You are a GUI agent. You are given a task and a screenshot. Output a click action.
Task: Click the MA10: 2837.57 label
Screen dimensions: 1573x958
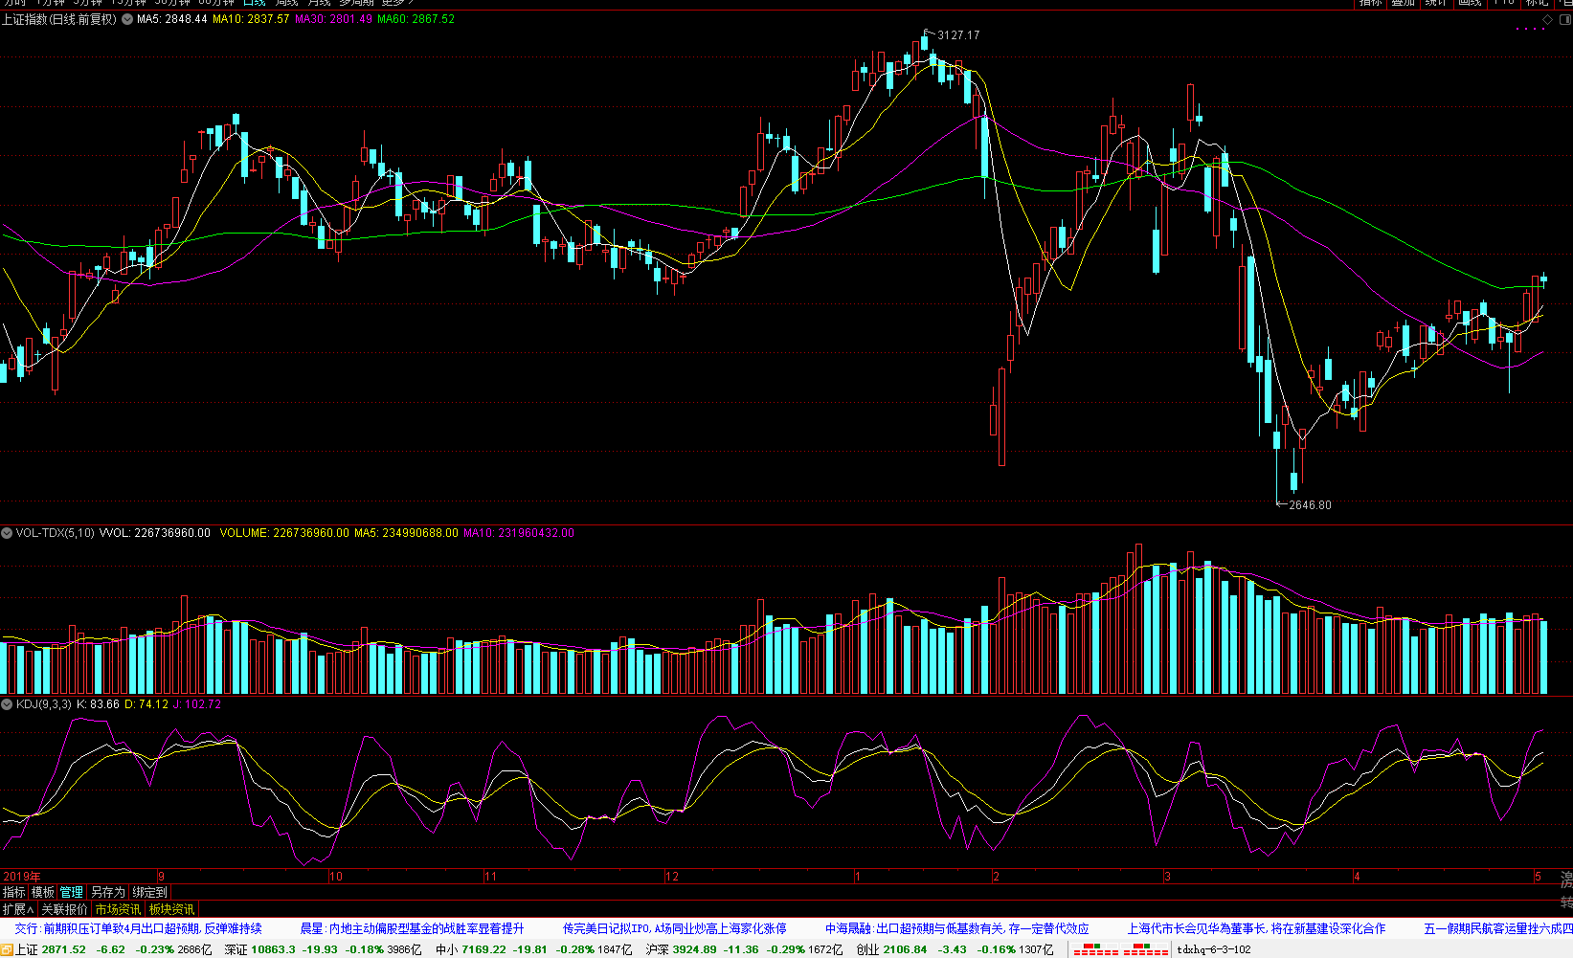tap(251, 19)
